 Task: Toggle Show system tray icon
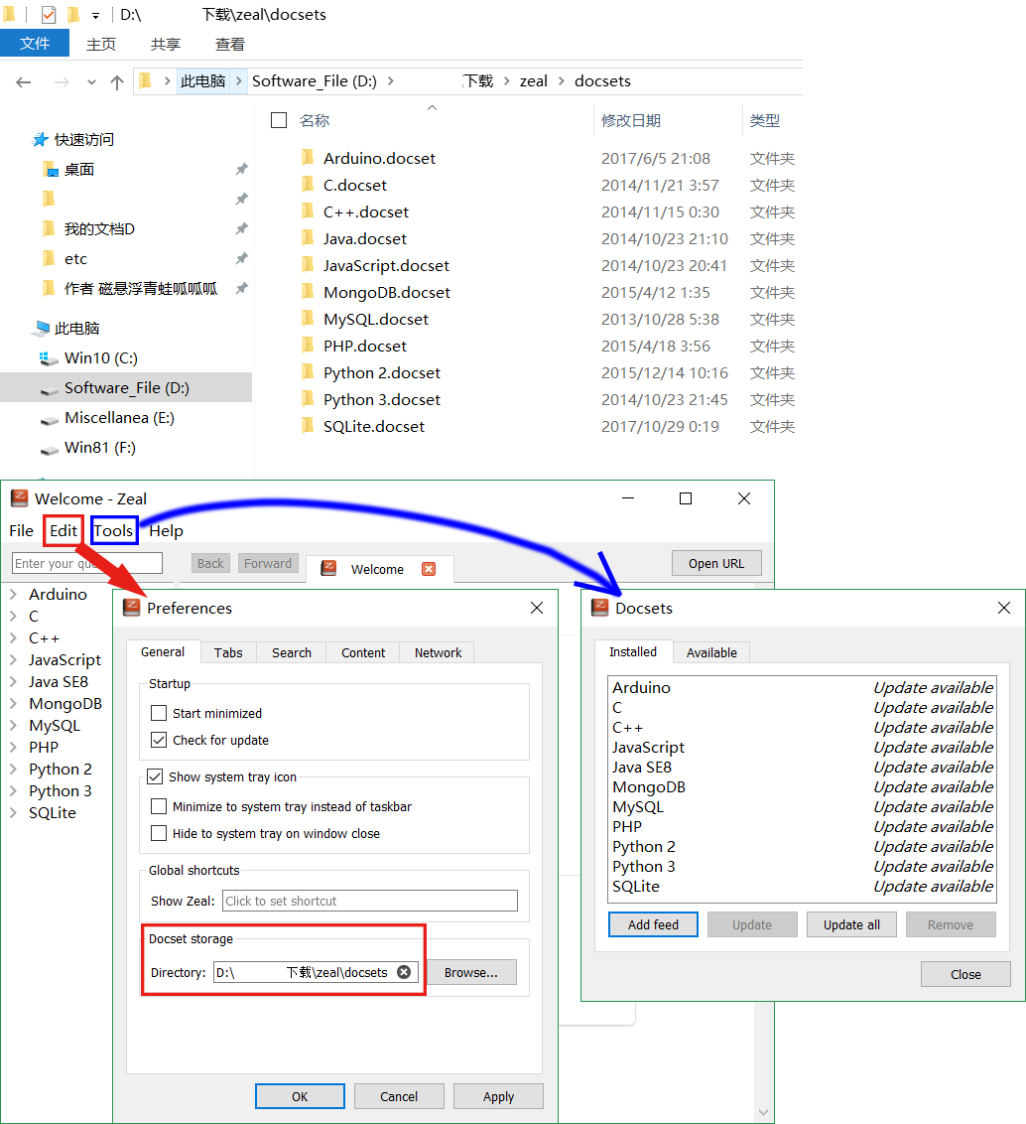tap(155, 776)
